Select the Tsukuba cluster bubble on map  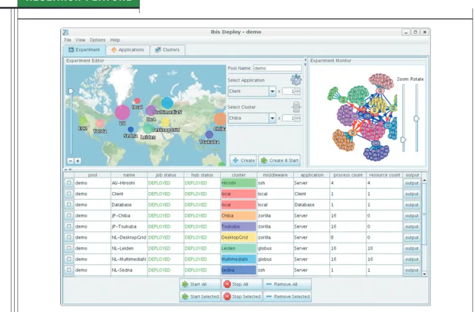tap(209, 135)
